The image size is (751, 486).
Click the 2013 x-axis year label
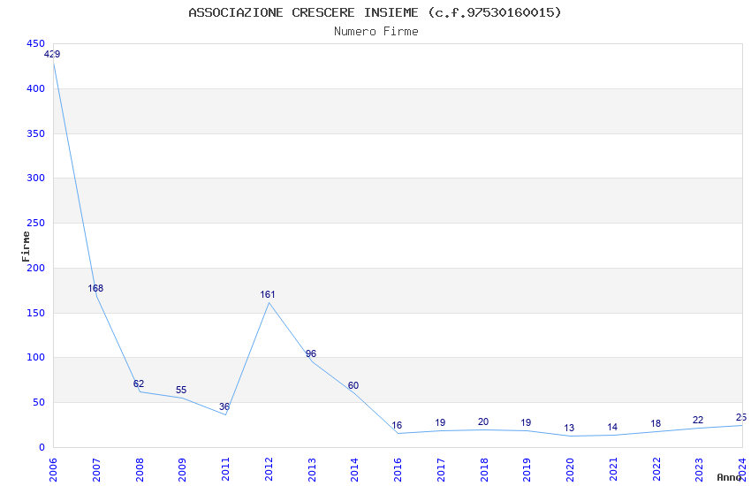point(312,469)
